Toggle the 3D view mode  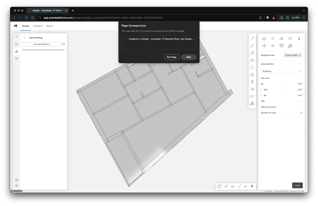point(245,186)
